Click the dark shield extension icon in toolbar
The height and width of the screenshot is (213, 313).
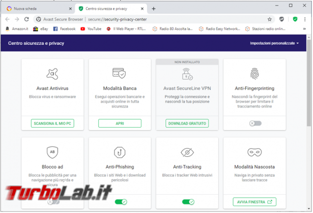point(282,19)
